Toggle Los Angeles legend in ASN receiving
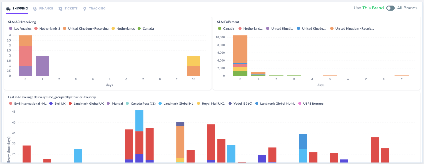Screen dimensions: 424x164 [22, 28]
